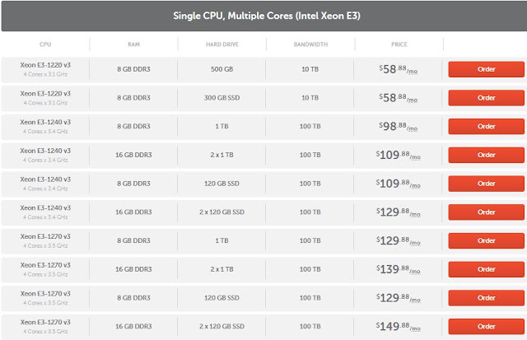Select the PRICE column header
The width and height of the screenshot is (527, 340).
point(399,44)
